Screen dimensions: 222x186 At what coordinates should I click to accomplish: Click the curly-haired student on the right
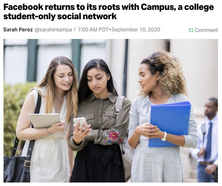click(163, 117)
